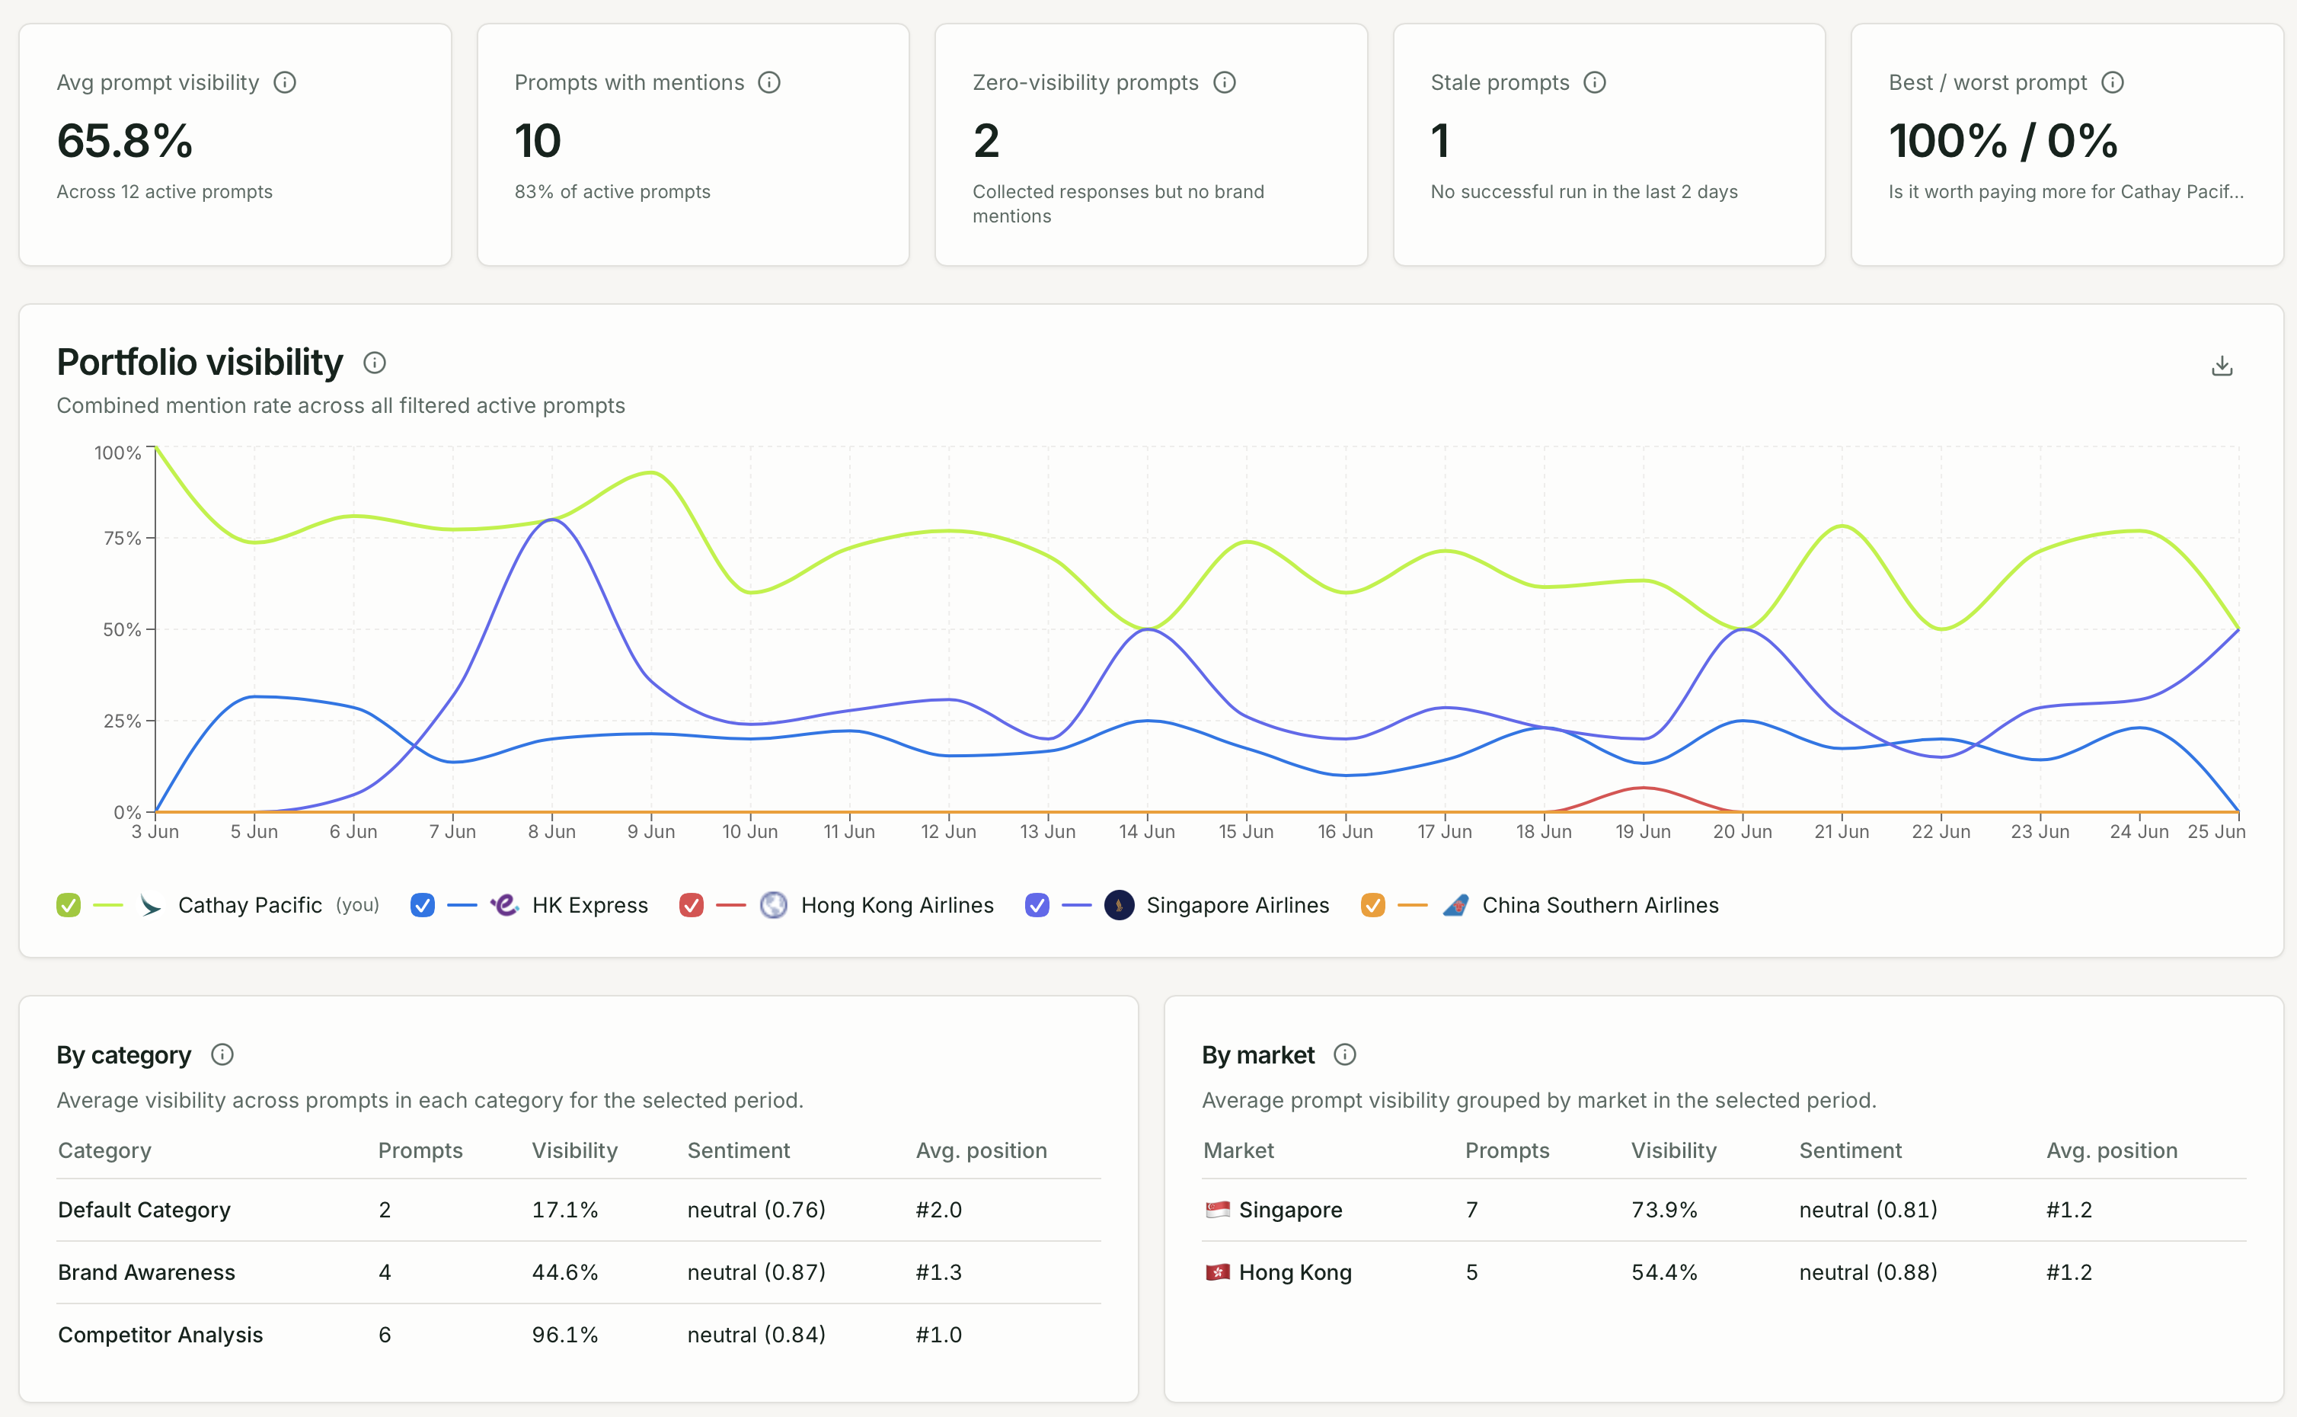Image resolution: width=2297 pixels, height=1417 pixels.
Task: Select the Default Category row name
Action: point(144,1210)
